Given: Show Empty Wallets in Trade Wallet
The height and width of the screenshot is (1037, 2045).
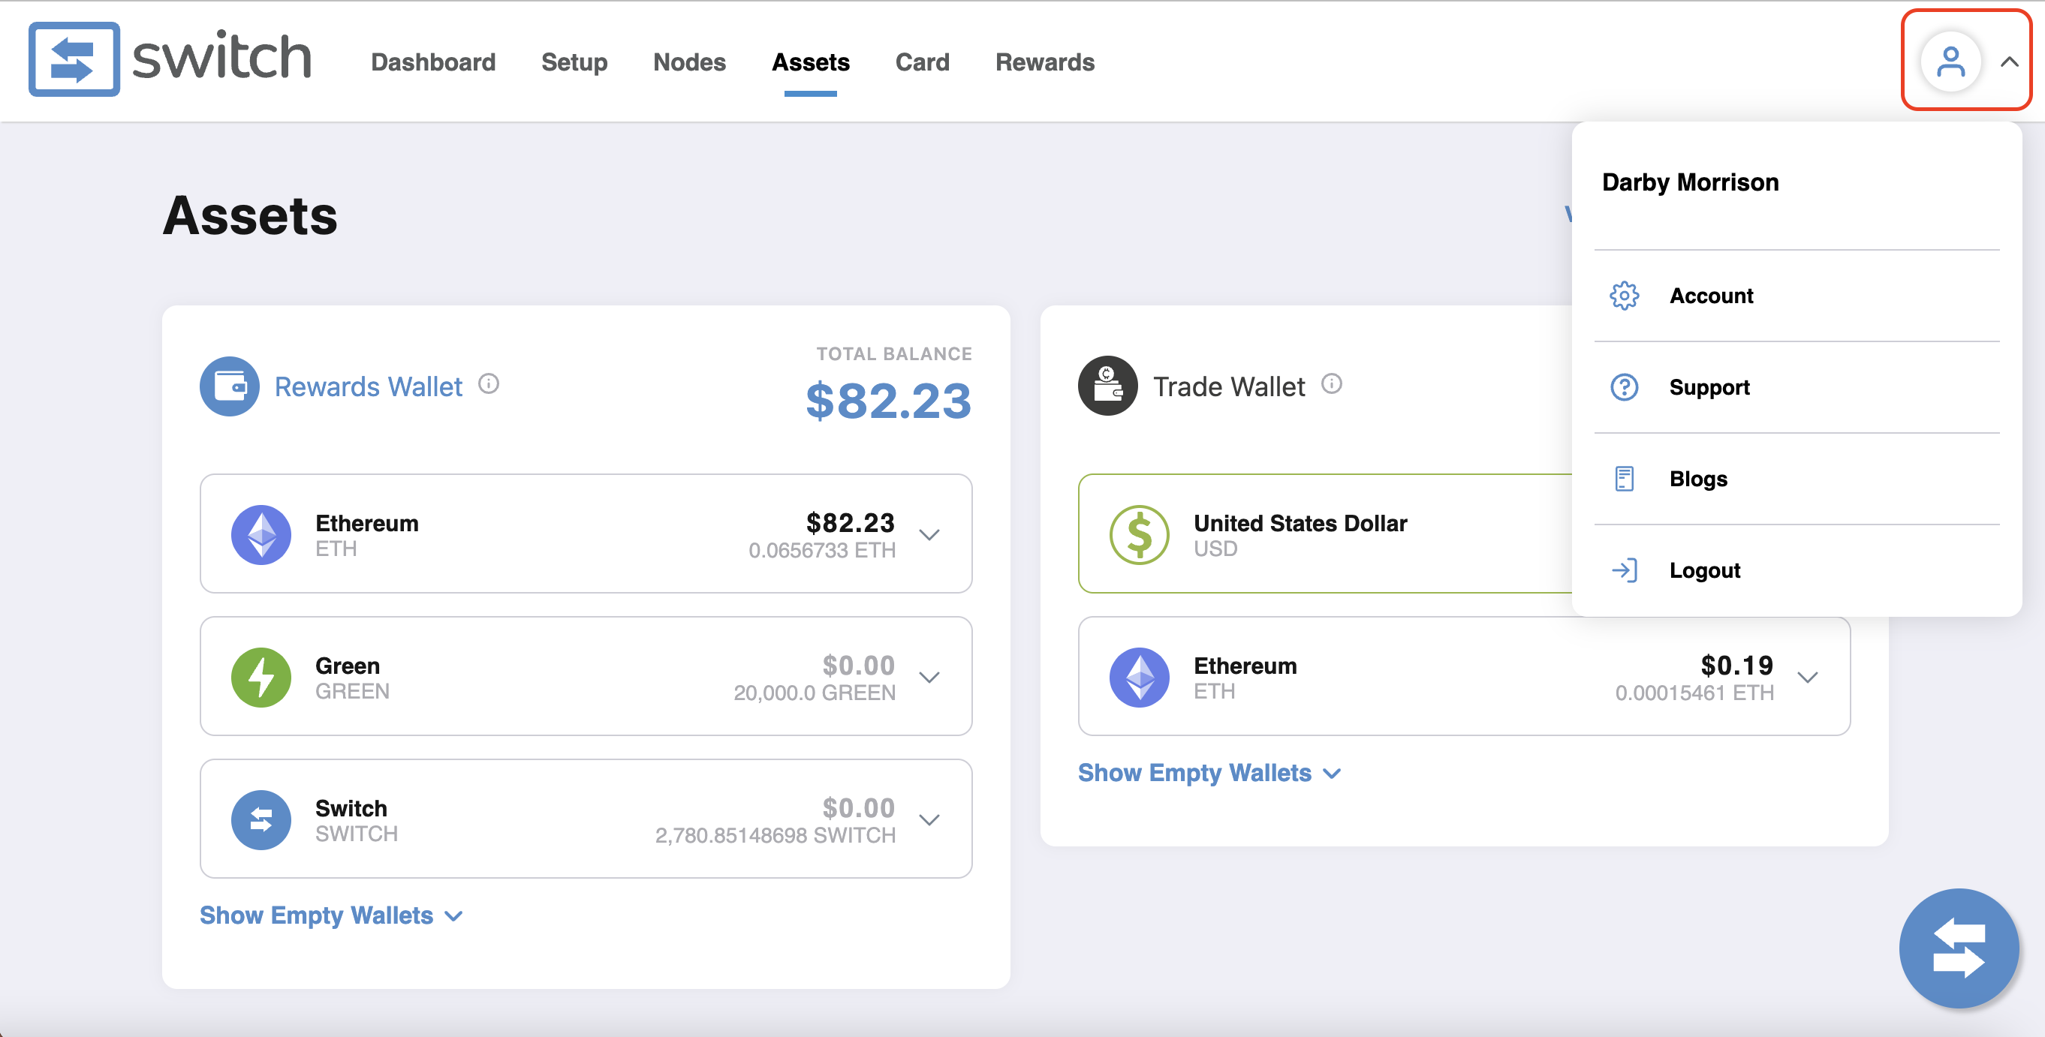Looking at the screenshot, I should pyautogui.click(x=1209, y=772).
